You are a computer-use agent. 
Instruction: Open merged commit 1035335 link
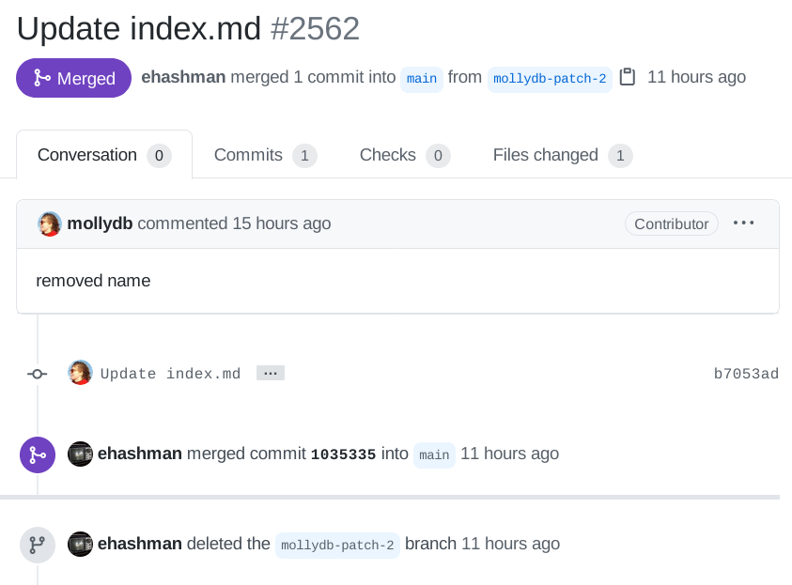pyautogui.click(x=344, y=454)
